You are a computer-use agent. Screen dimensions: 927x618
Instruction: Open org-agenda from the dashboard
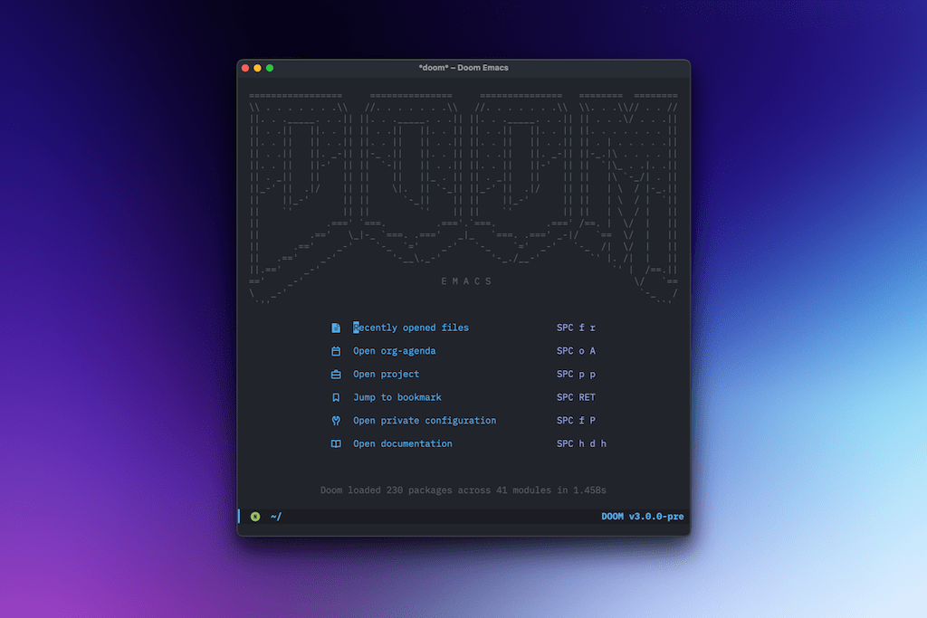(395, 351)
